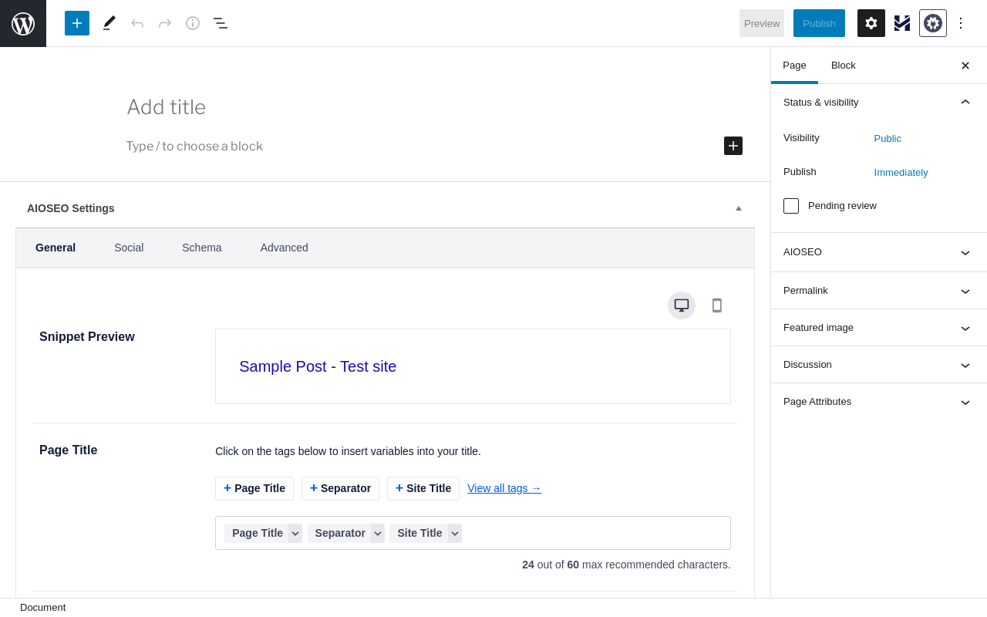Check the Pending review checkbox
The height and width of the screenshot is (617, 987).
(791, 206)
